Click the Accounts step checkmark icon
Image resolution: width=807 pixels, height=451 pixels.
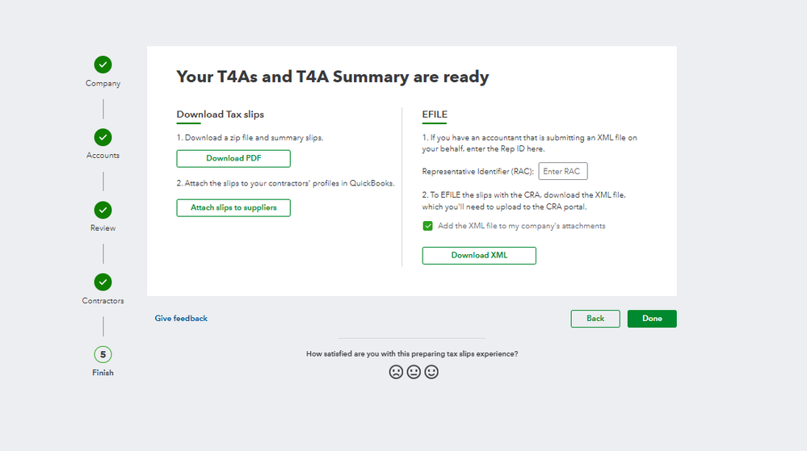(x=103, y=137)
